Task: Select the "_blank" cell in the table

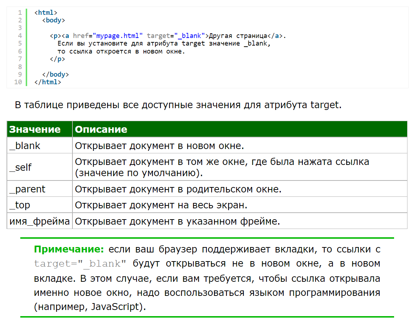Action: tap(39, 145)
